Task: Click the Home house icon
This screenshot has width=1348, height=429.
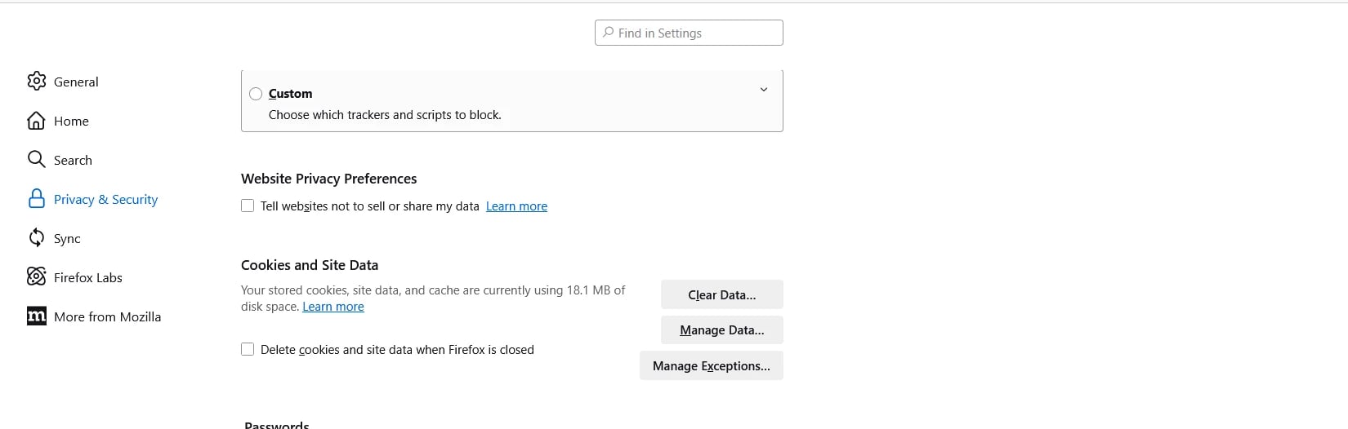Action: pyautogui.click(x=37, y=121)
